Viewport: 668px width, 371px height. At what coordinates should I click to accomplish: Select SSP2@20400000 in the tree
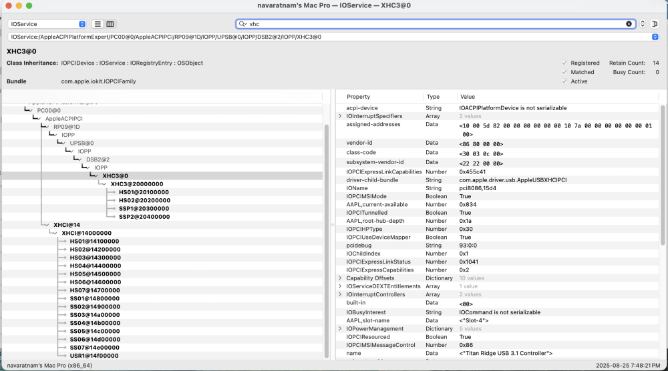(144, 217)
